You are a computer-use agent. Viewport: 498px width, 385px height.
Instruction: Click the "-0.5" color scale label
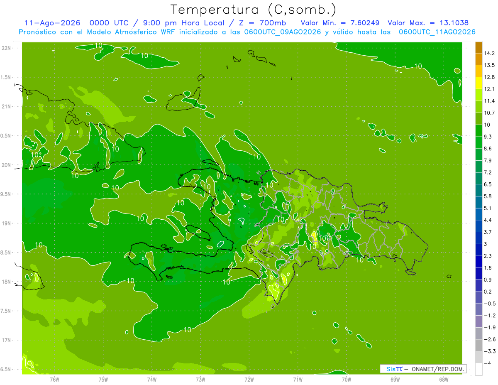click(489, 304)
